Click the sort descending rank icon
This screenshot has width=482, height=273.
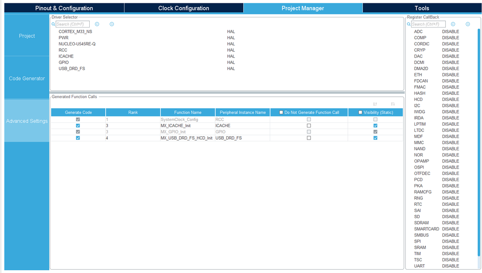tap(393, 104)
